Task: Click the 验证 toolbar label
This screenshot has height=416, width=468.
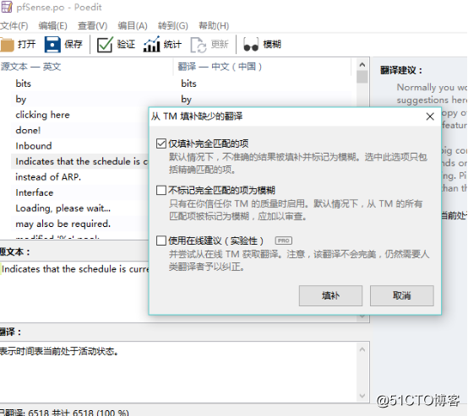Action: click(x=126, y=45)
